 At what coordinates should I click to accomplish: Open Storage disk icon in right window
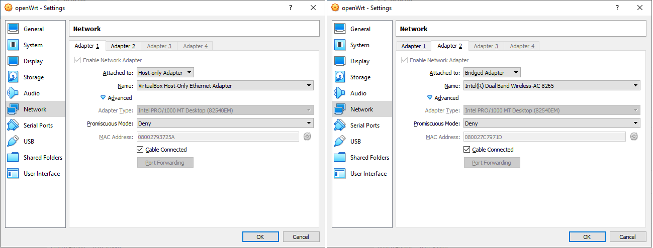click(x=340, y=77)
